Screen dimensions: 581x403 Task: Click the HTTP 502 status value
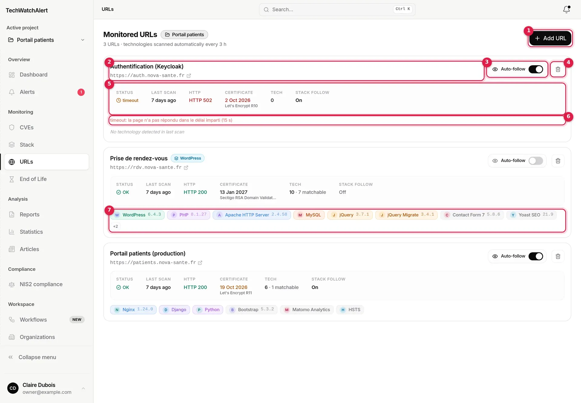(200, 100)
